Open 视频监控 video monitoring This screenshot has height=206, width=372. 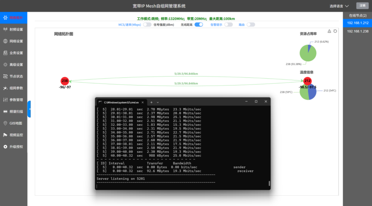[x=14, y=135]
